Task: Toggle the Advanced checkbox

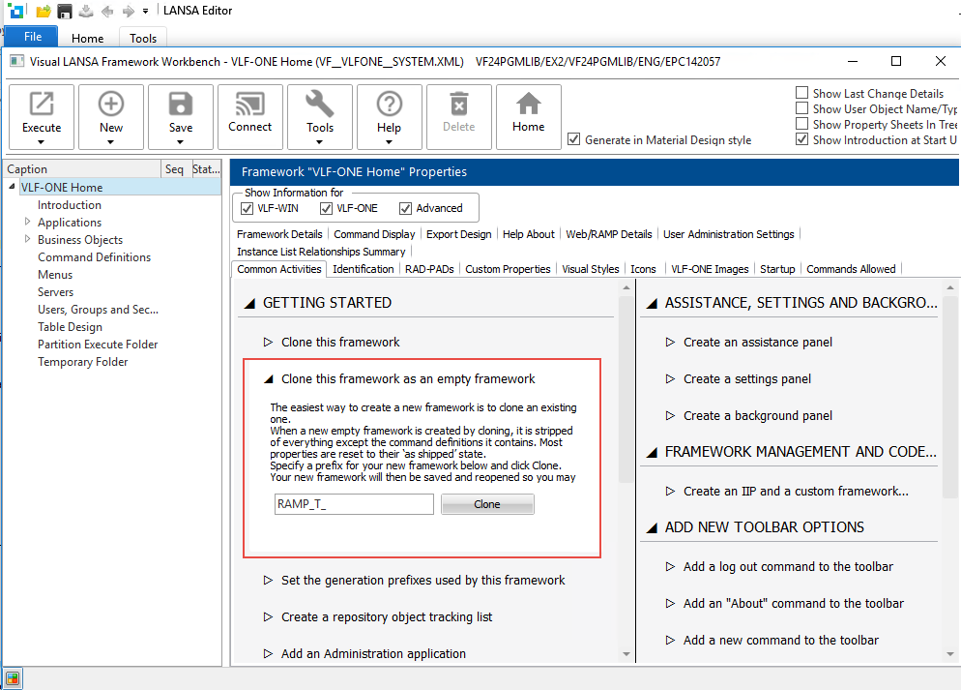Action: 405,208
